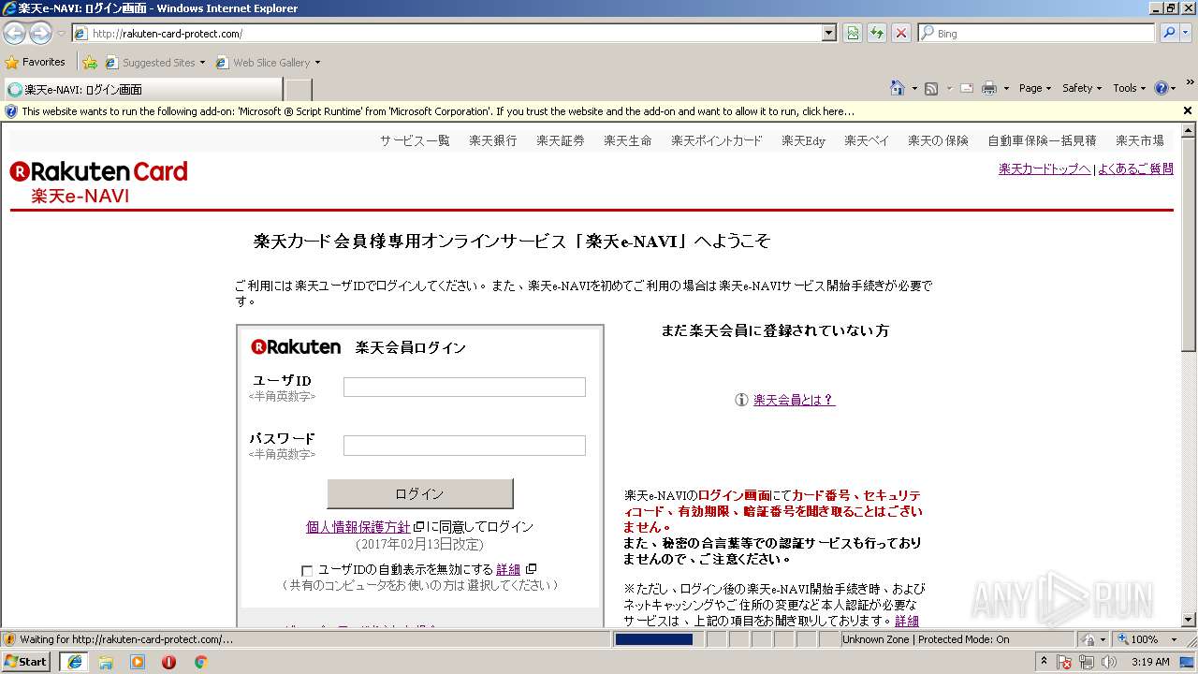Toggle disable user ID auto-display checkbox
This screenshot has width=1198, height=674.
click(307, 570)
